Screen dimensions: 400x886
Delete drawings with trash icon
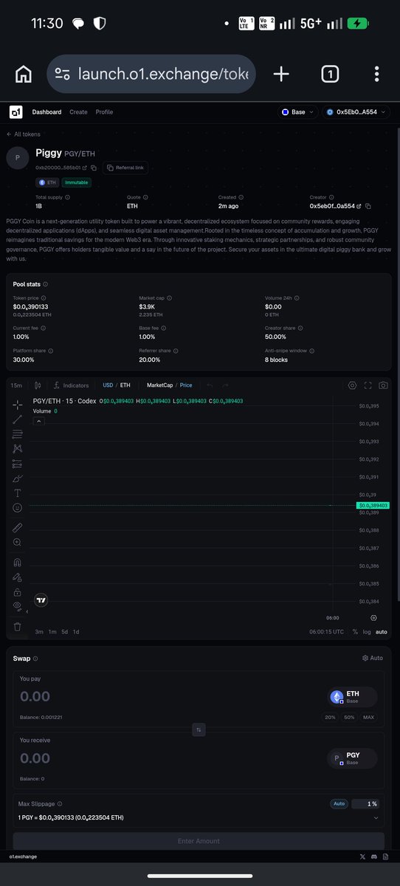(x=18, y=626)
